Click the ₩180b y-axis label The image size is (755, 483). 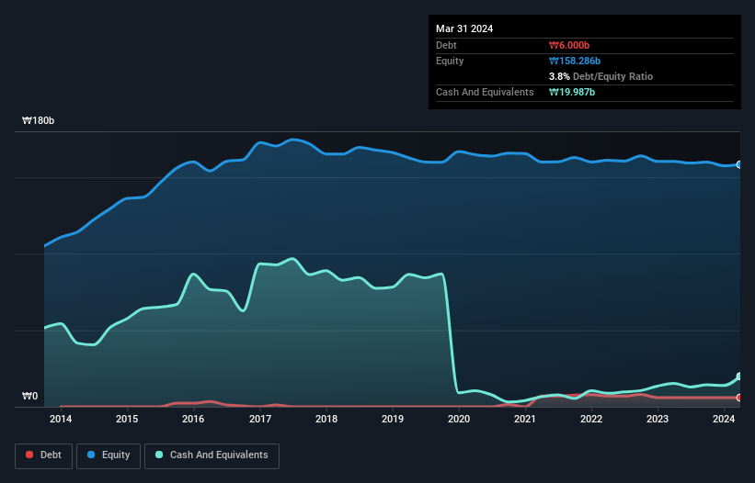click(x=38, y=120)
